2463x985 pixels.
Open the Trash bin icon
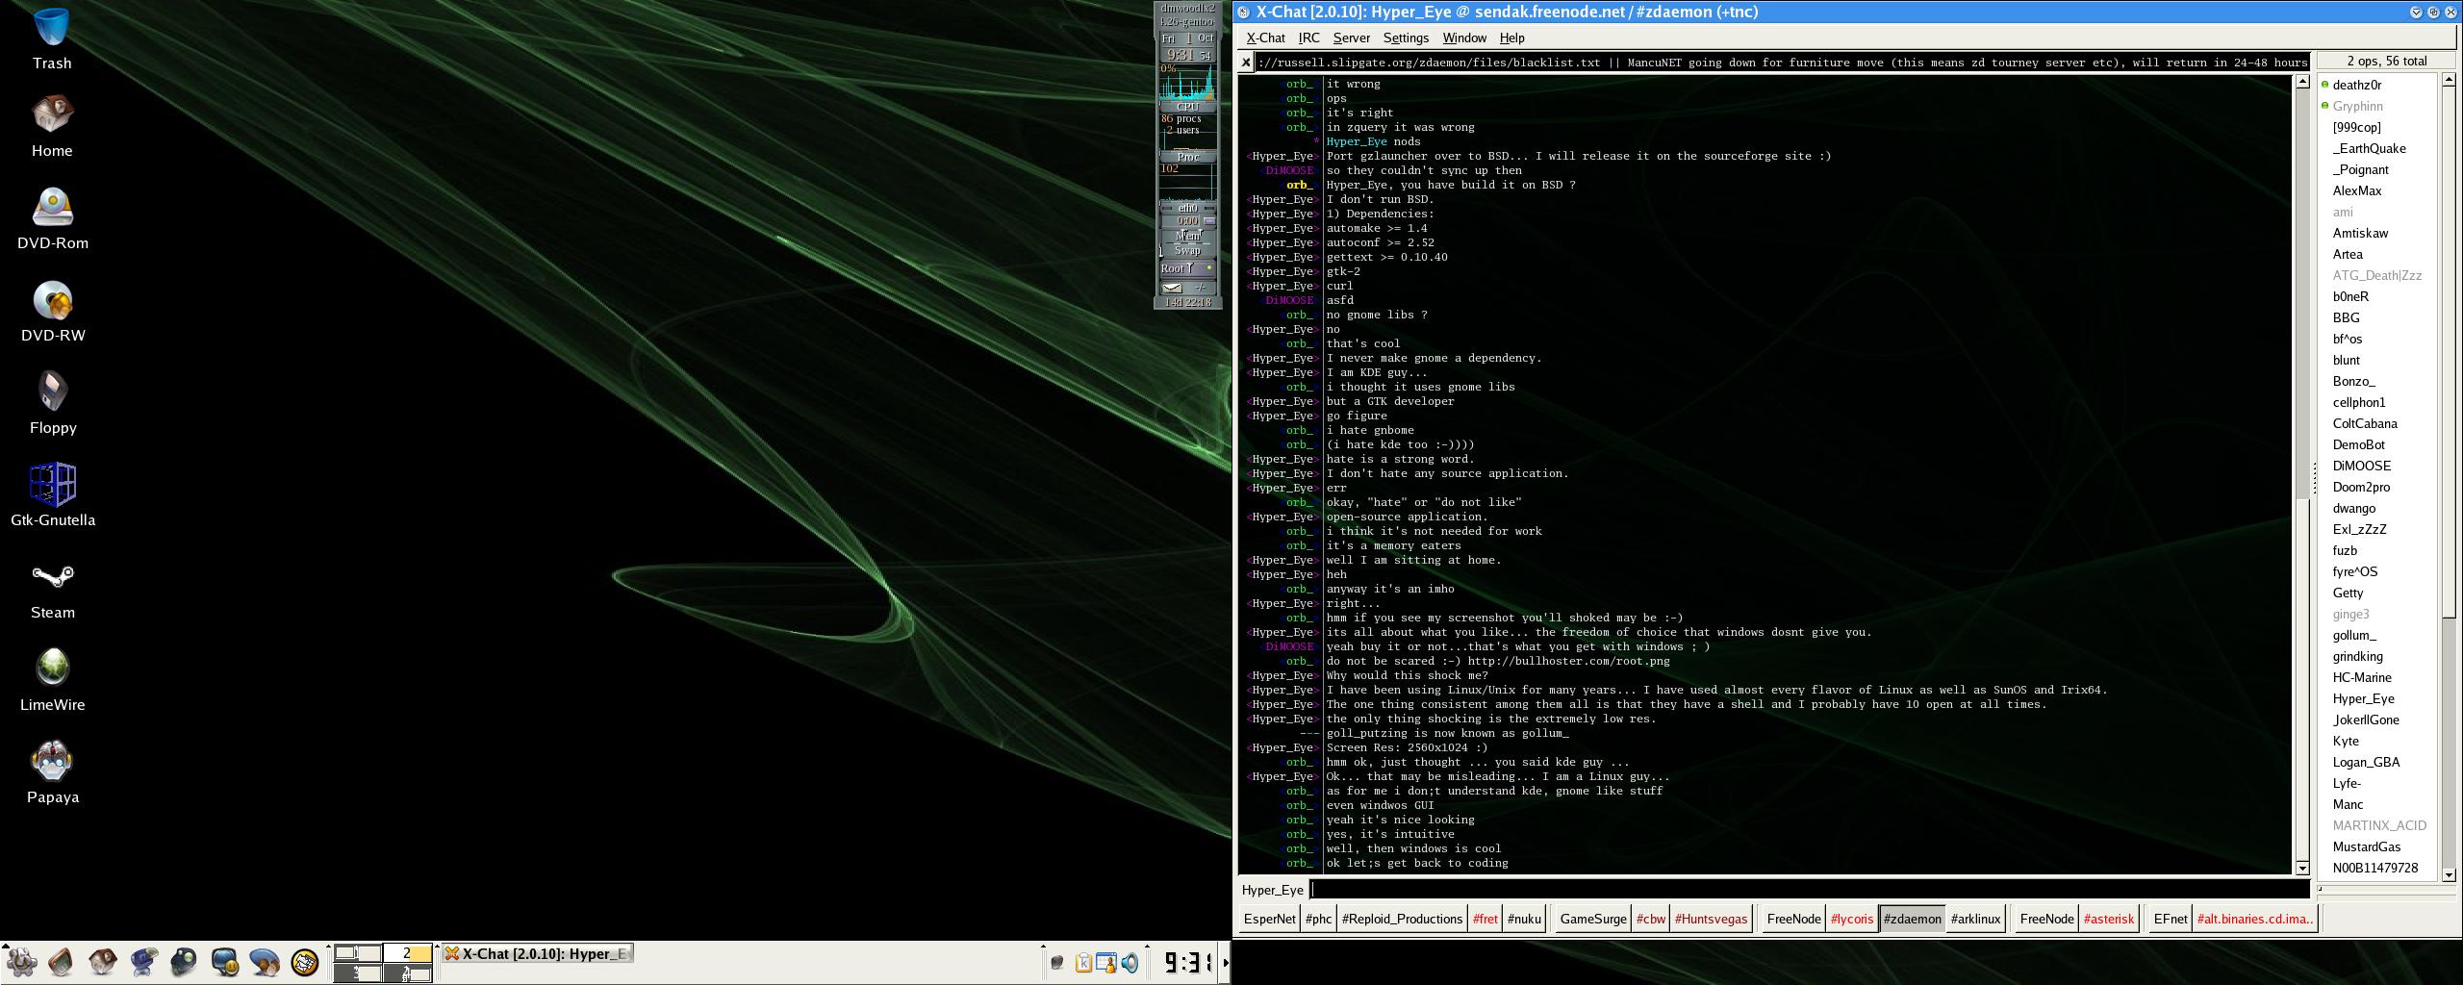coord(52,27)
